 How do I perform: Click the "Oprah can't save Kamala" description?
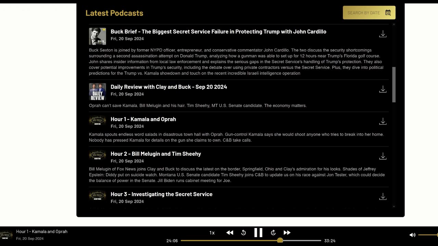coord(198,106)
